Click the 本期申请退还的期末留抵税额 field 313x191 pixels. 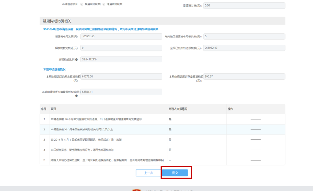tap(121, 77)
